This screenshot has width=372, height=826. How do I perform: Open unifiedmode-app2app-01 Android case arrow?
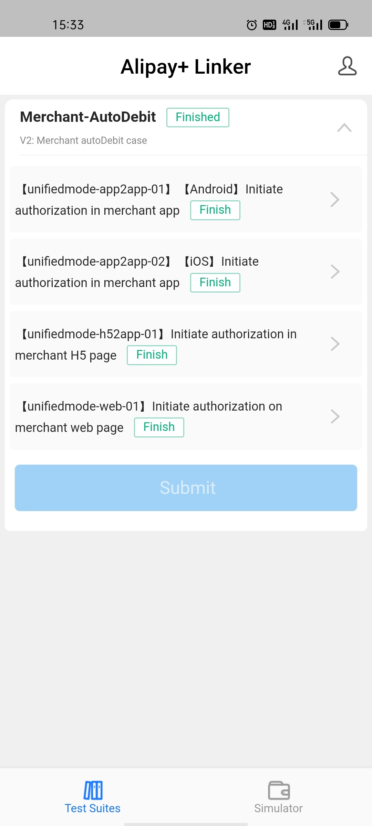point(335,199)
